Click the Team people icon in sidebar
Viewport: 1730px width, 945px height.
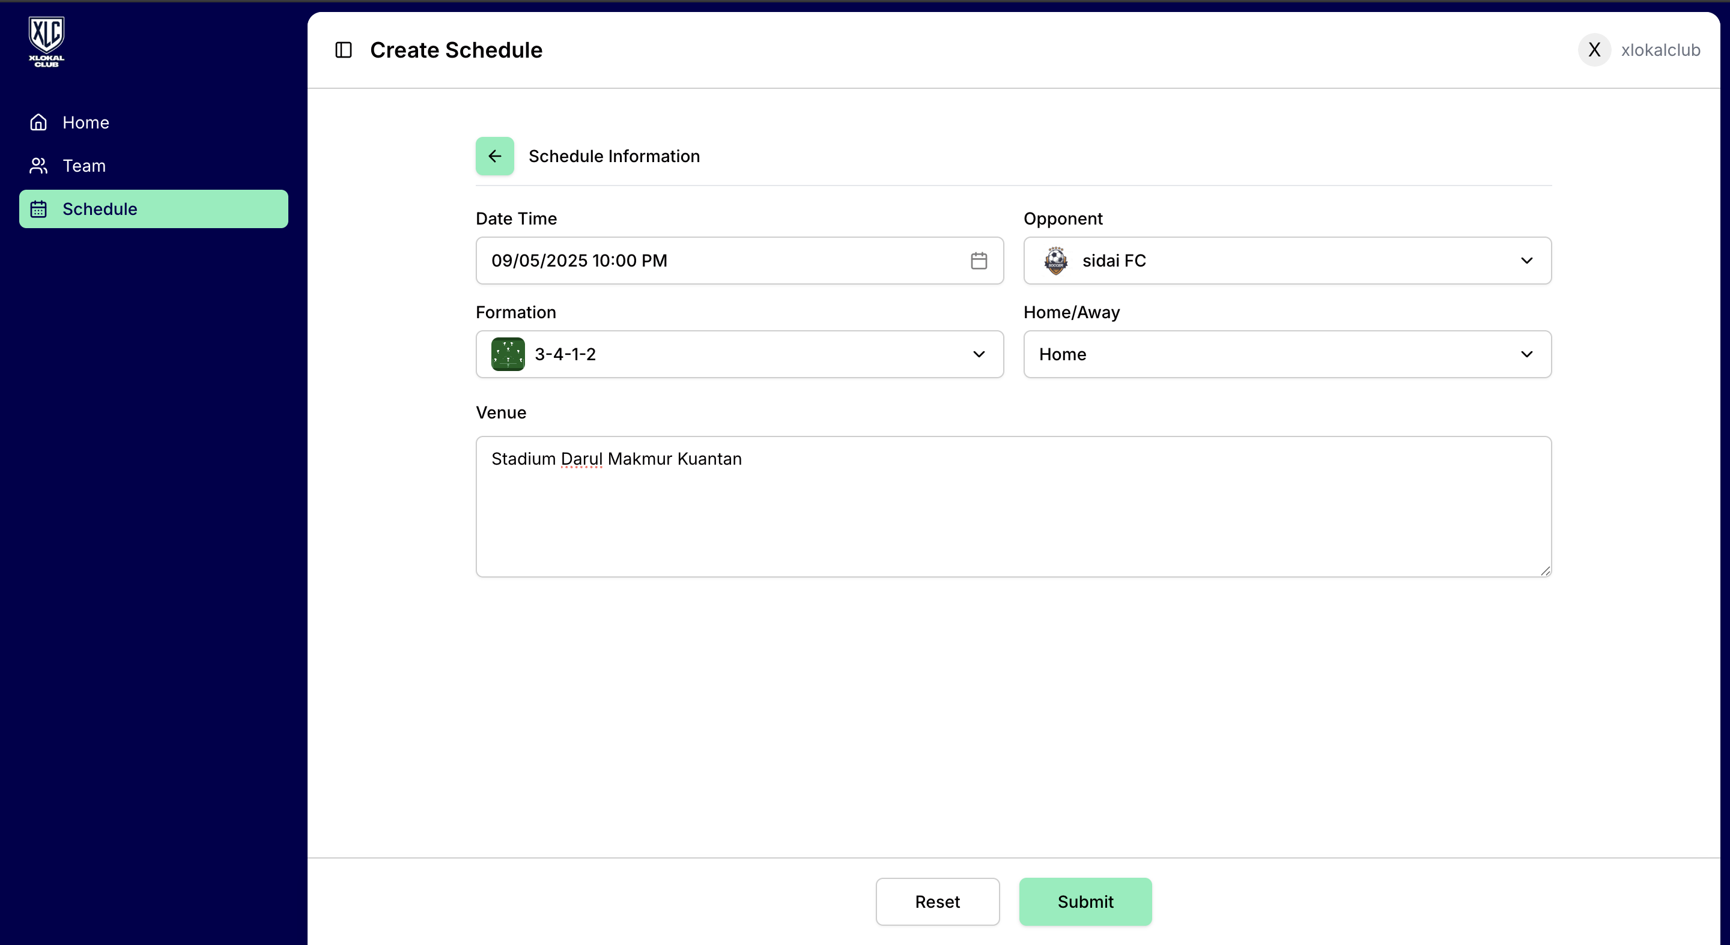click(38, 166)
